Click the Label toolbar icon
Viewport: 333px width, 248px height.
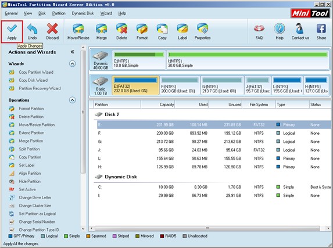click(182, 31)
